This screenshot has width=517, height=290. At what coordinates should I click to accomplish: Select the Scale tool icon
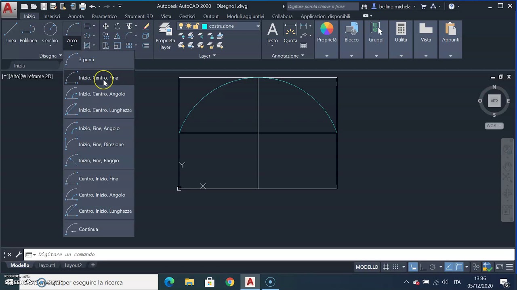[x=118, y=46]
